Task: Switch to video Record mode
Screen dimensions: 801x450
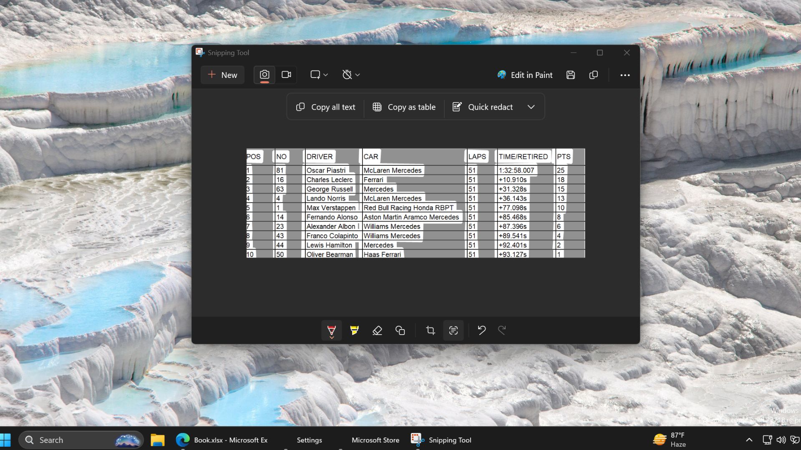Action: 286,75
